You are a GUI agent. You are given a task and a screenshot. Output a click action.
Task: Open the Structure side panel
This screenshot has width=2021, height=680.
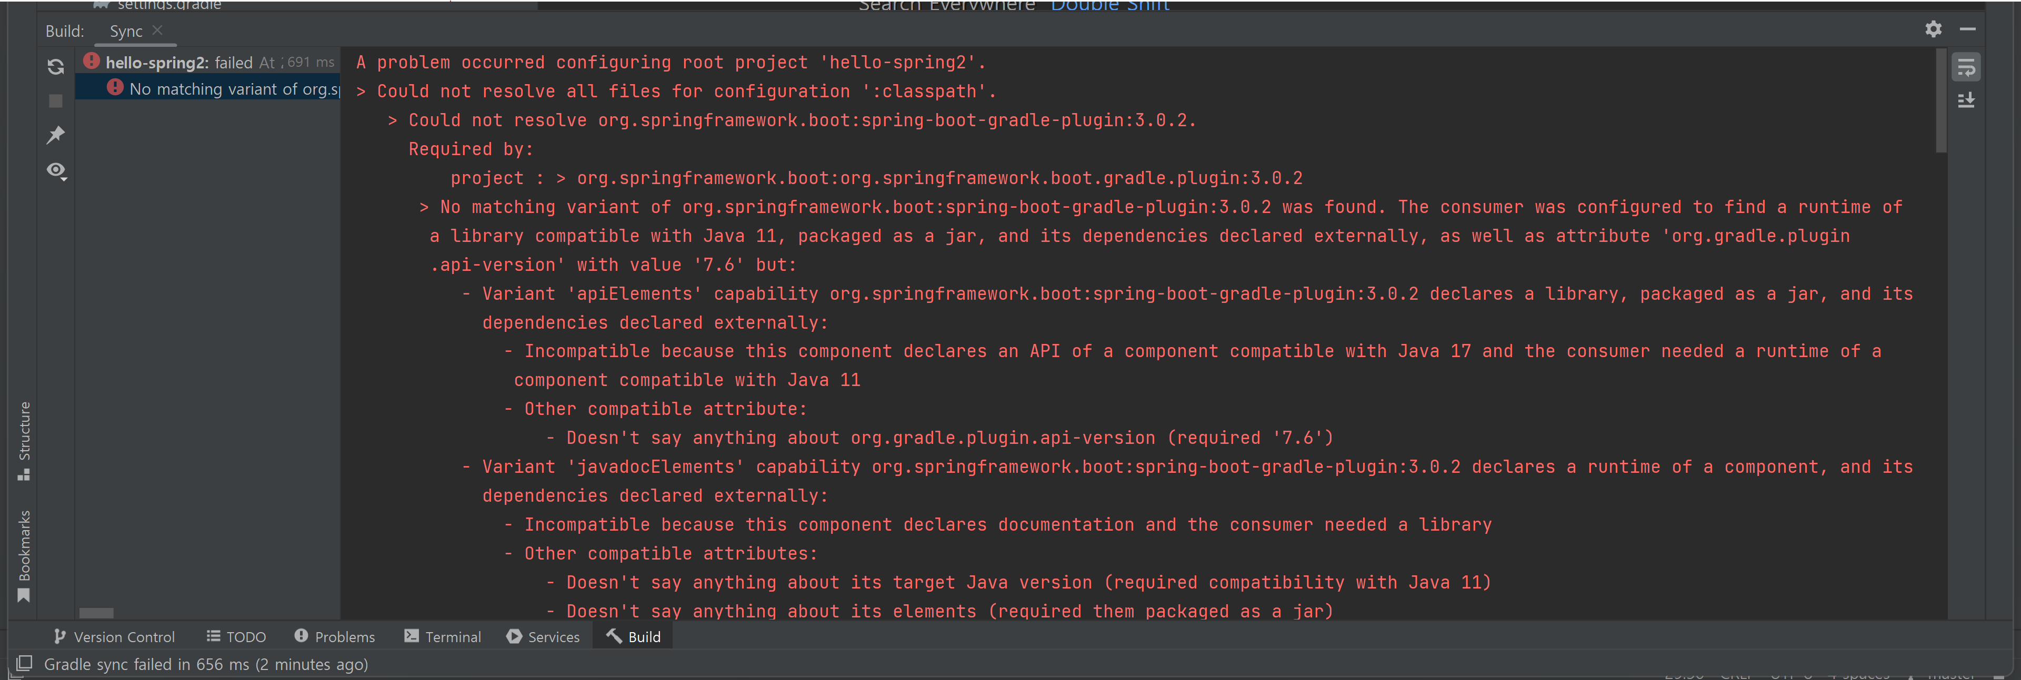point(24,440)
